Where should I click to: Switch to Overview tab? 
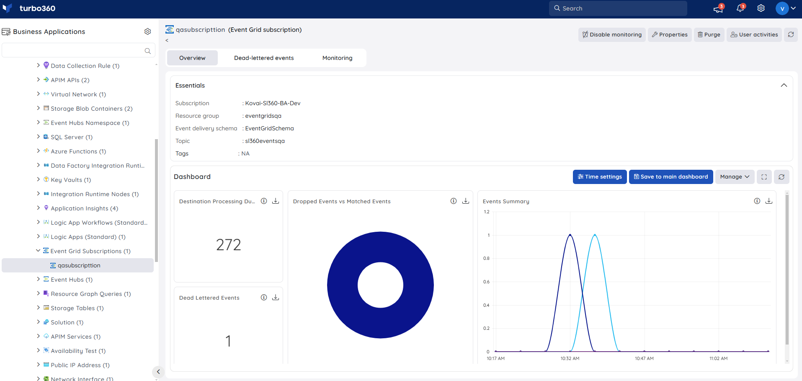click(x=192, y=58)
